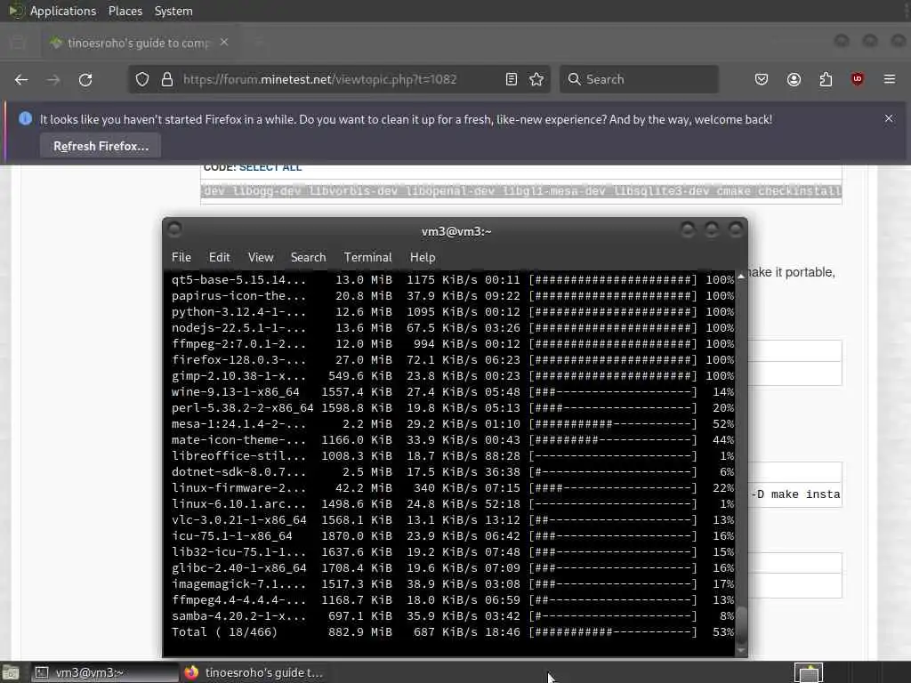Click the samba-4.20.2 download line

pyautogui.click(x=453, y=615)
